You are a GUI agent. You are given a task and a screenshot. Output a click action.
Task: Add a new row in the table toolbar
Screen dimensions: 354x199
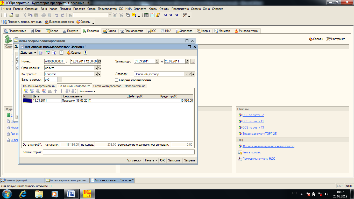pyautogui.click(x=26, y=91)
